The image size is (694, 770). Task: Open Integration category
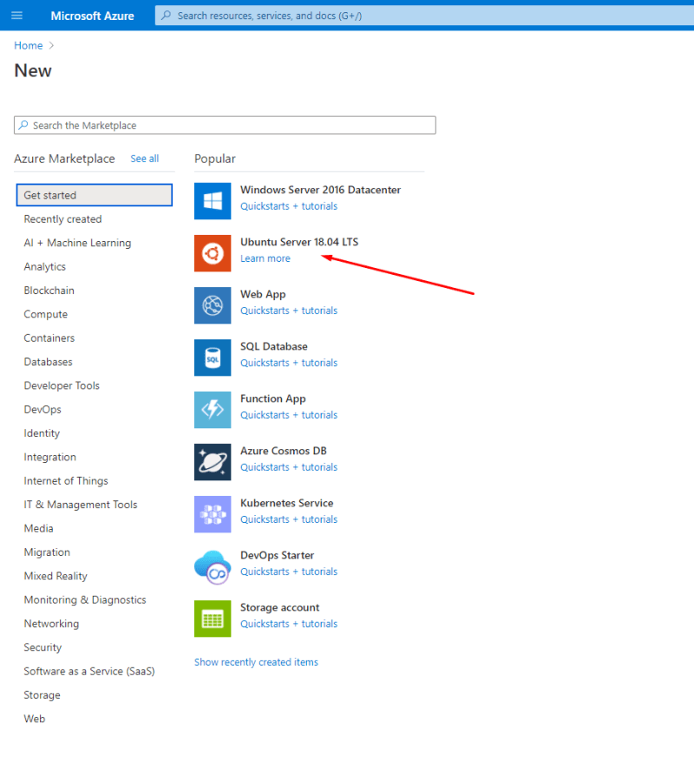50,457
